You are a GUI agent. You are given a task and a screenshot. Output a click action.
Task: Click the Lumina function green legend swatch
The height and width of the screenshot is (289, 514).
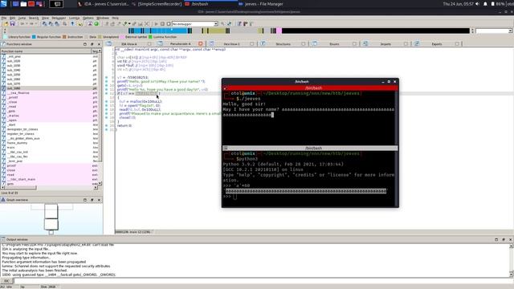tap(150, 37)
